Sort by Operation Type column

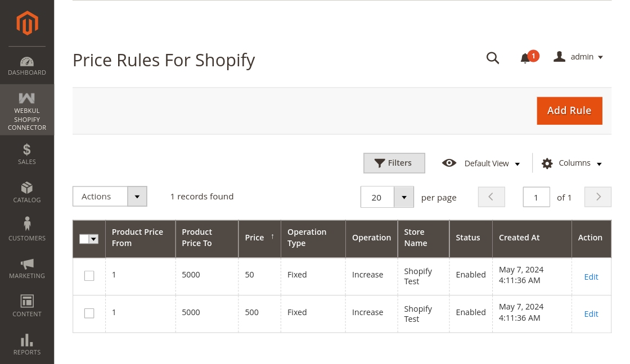coord(313,238)
